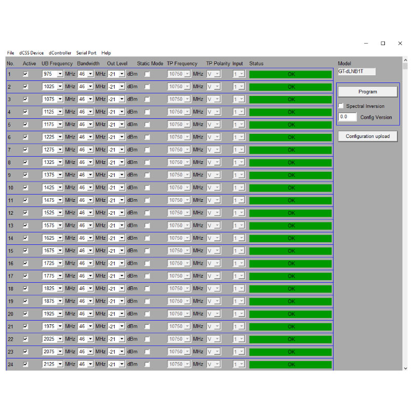
Task: Open the dController menu
Action: click(60, 53)
